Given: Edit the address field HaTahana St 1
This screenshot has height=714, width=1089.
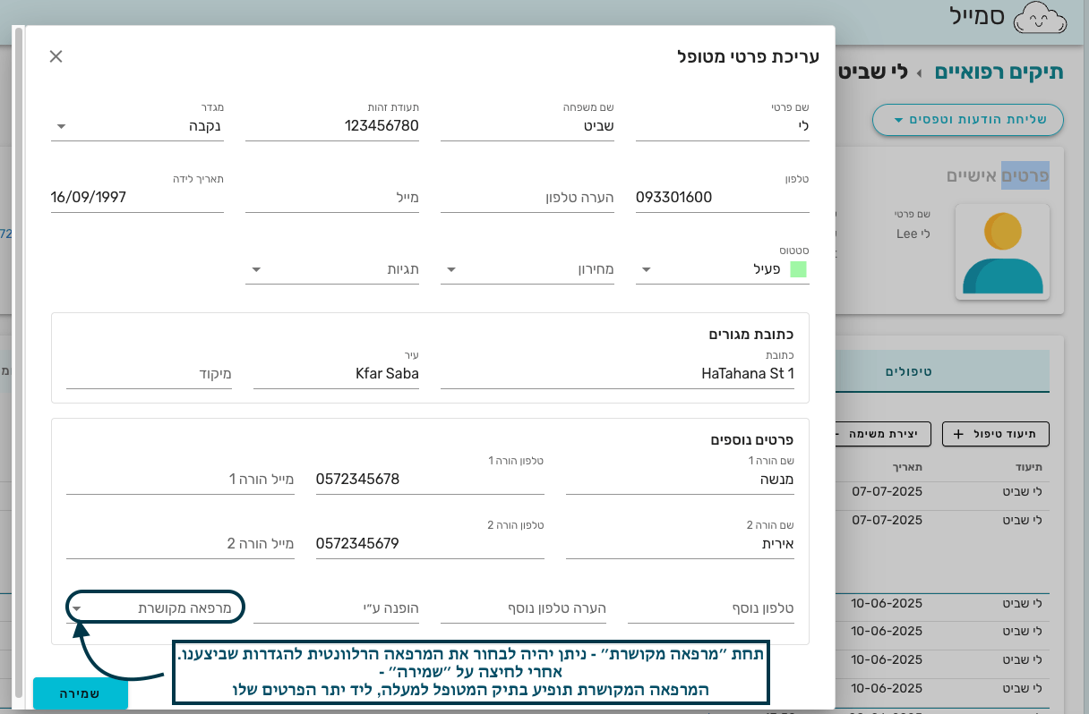Looking at the screenshot, I should (618, 374).
